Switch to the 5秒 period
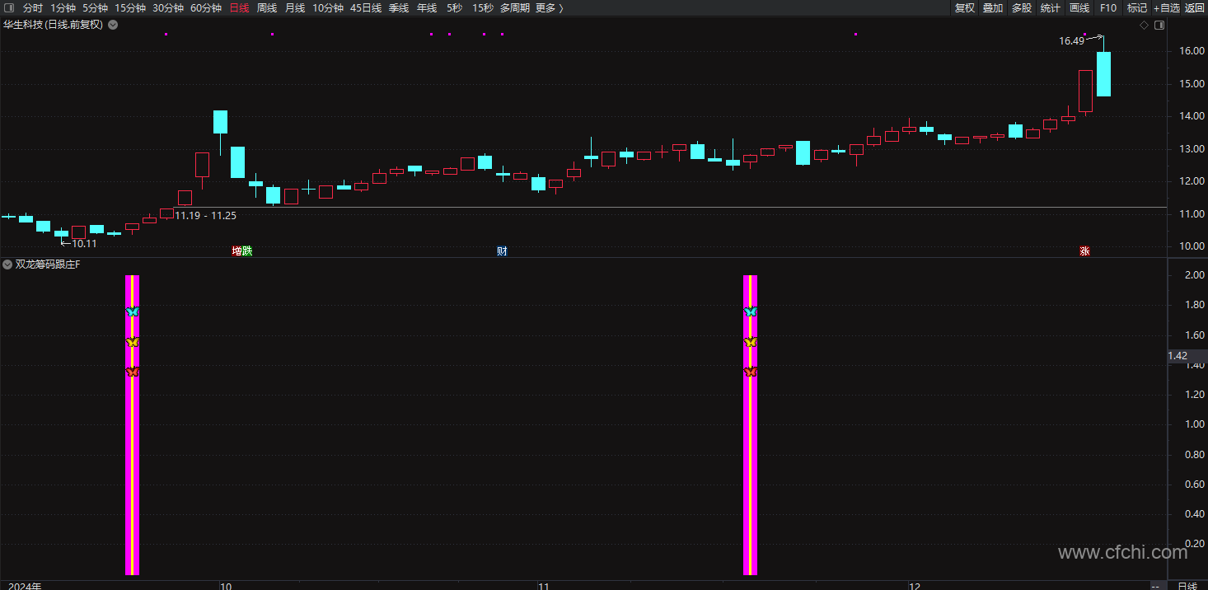The image size is (1208, 590). (x=455, y=7)
